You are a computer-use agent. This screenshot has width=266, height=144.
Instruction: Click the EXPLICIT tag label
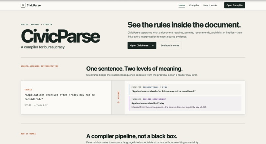(136, 87)
